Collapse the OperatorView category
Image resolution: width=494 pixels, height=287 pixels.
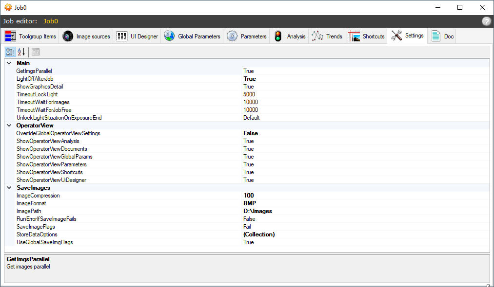[9, 126]
